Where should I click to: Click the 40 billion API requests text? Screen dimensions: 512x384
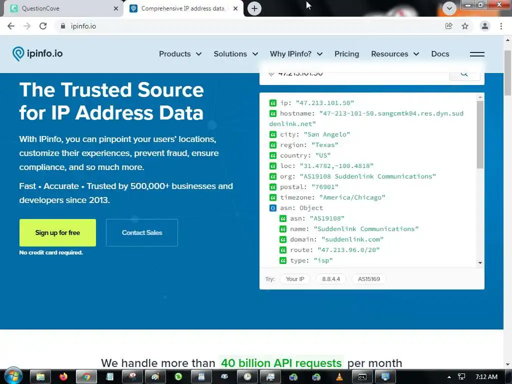(281, 363)
